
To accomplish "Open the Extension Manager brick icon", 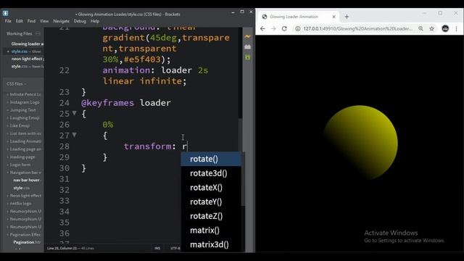I will 248,46.
